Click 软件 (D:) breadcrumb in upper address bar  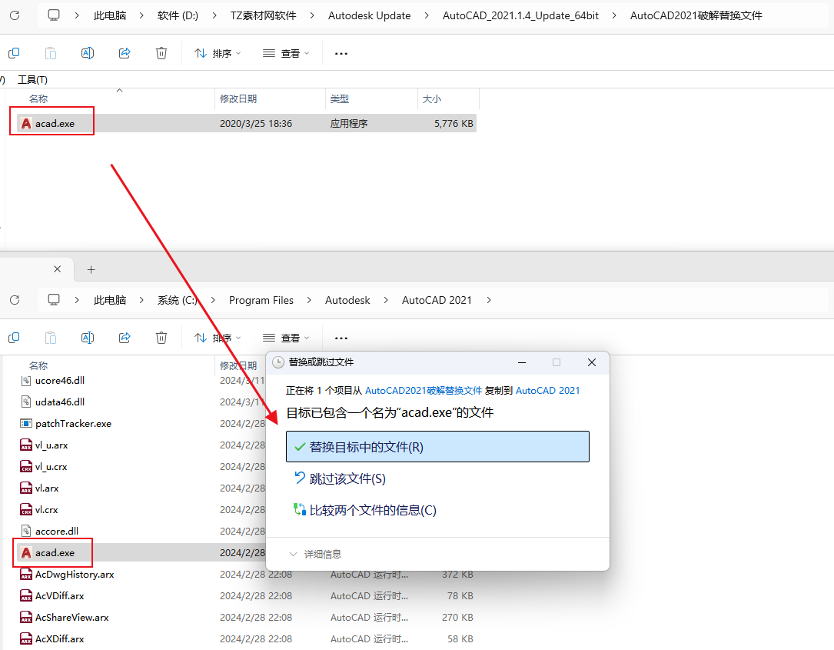(x=178, y=15)
